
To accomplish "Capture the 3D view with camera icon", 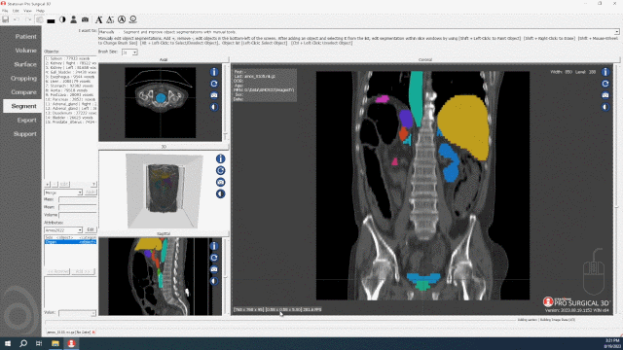I will (x=221, y=182).
